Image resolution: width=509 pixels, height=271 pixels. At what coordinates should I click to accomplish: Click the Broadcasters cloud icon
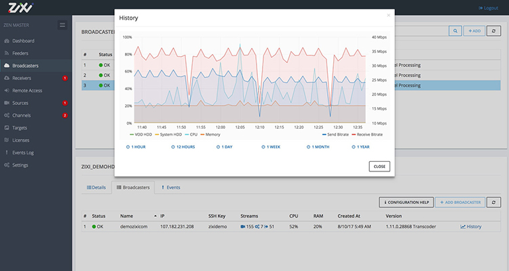click(7, 66)
